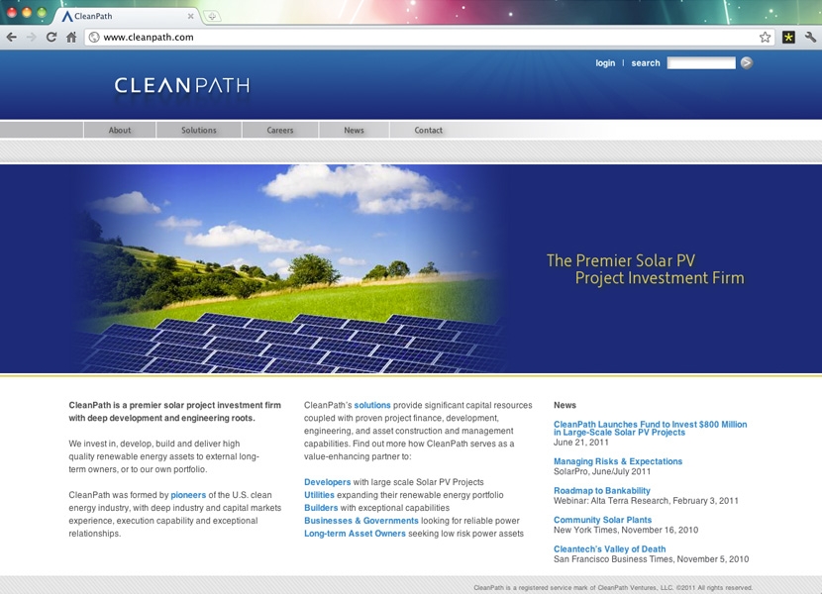The image size is (822, 594).
Task: Open the browser home page icon
Action: point(71,38)
